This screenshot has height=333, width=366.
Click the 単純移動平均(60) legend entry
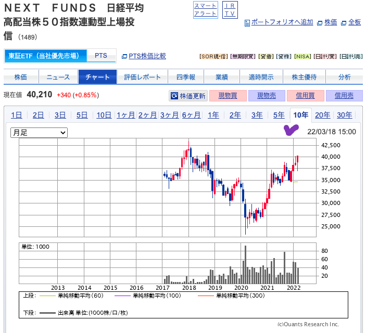click(x=72, y=296)
